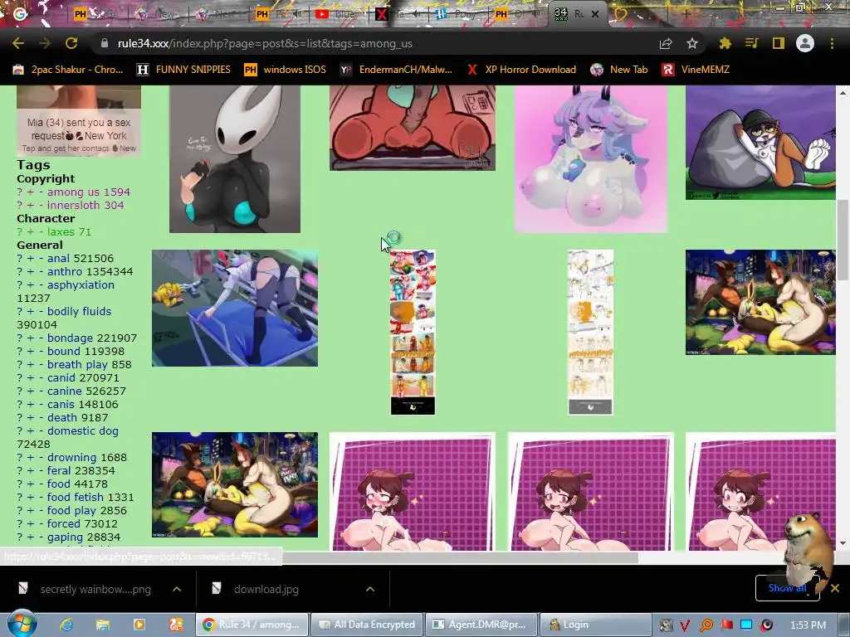Expand options for secretly wainbow....png download

tap(177, 589)
